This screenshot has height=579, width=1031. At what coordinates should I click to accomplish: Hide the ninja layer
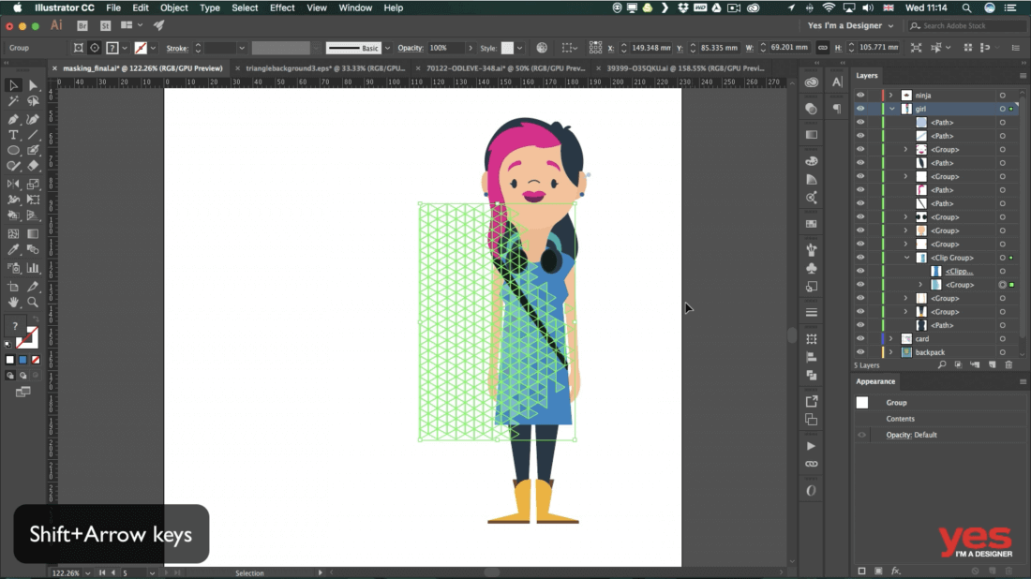pyautogui.click(x=860, y=96)
